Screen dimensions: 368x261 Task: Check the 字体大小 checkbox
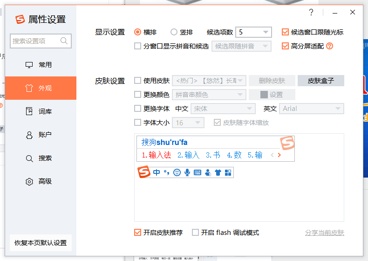[x=137, y=123]
